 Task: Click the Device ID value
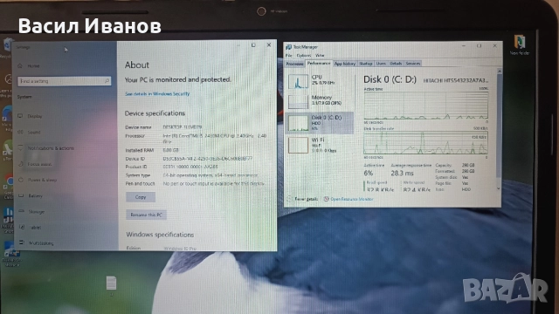tap(208, 159)
